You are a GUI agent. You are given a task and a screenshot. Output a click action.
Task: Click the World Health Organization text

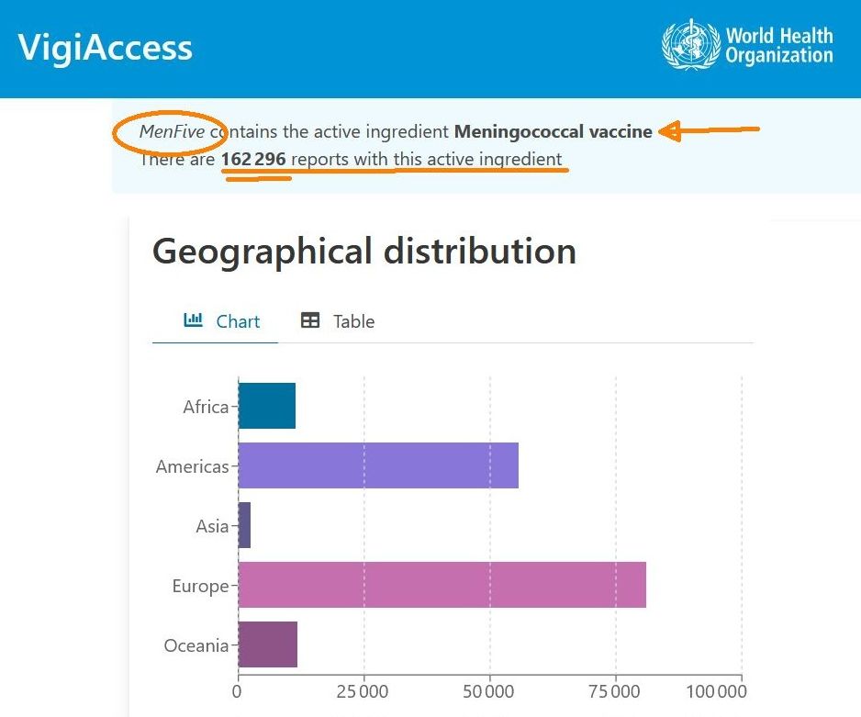(779, 45)
